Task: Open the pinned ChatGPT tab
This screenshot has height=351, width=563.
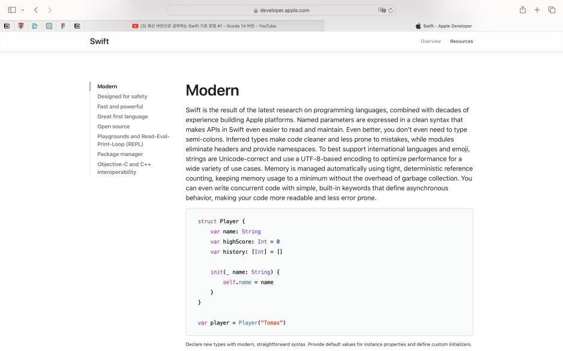Action: pos(49,26)
